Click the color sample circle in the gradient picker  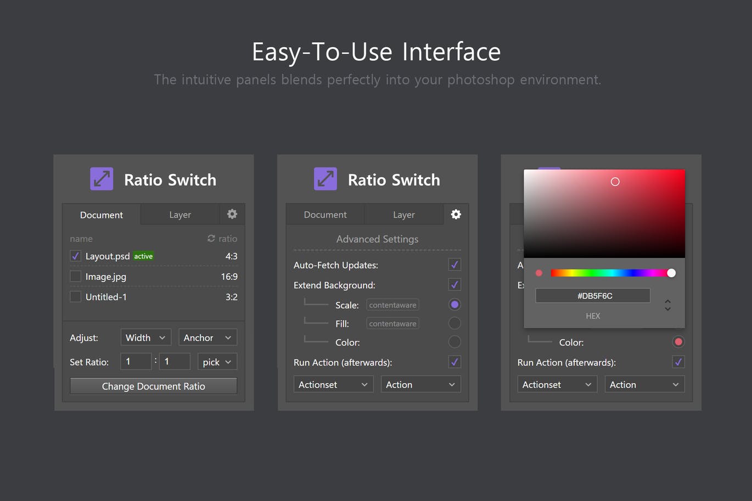click(615, 181)
